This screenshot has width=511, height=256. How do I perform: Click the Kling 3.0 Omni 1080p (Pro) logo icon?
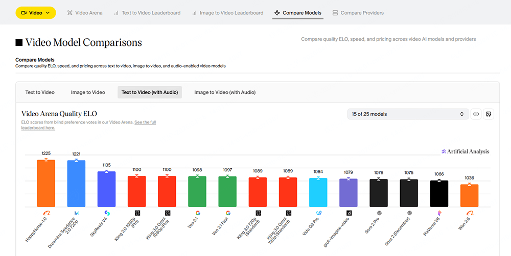coord(168,213)
